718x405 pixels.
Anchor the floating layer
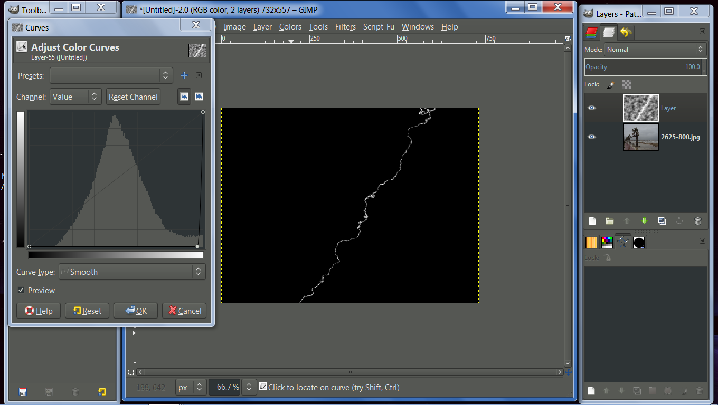(679, 221)
